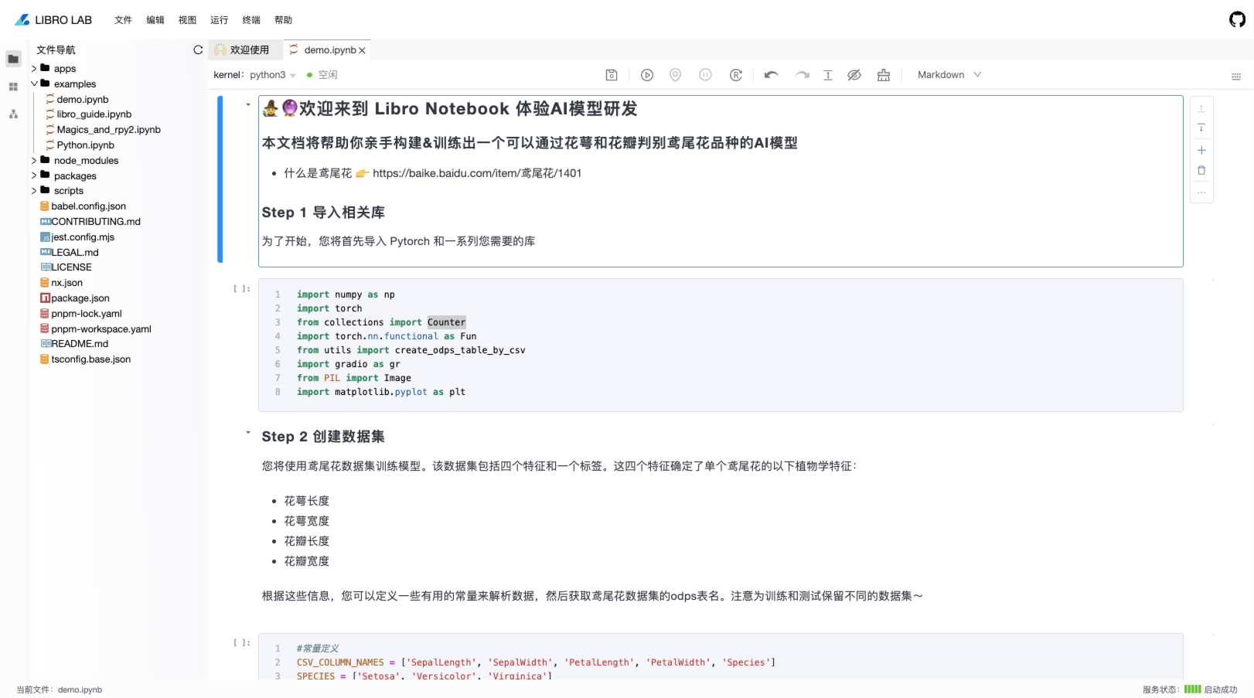Open LEGAL.md file
Image resolution: width=1254 pixels, height=698 pixels.
(x=75, y=253)
